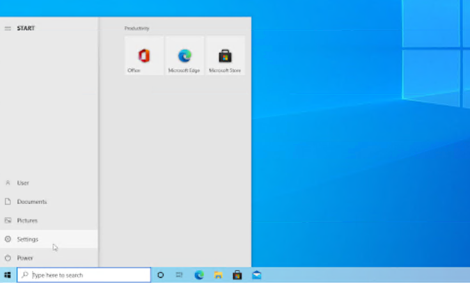Image resolution: width=470 pixels, height=284 pixels.
Task: Expand the START hamburger menu
Action: click(x=8, y=28)
